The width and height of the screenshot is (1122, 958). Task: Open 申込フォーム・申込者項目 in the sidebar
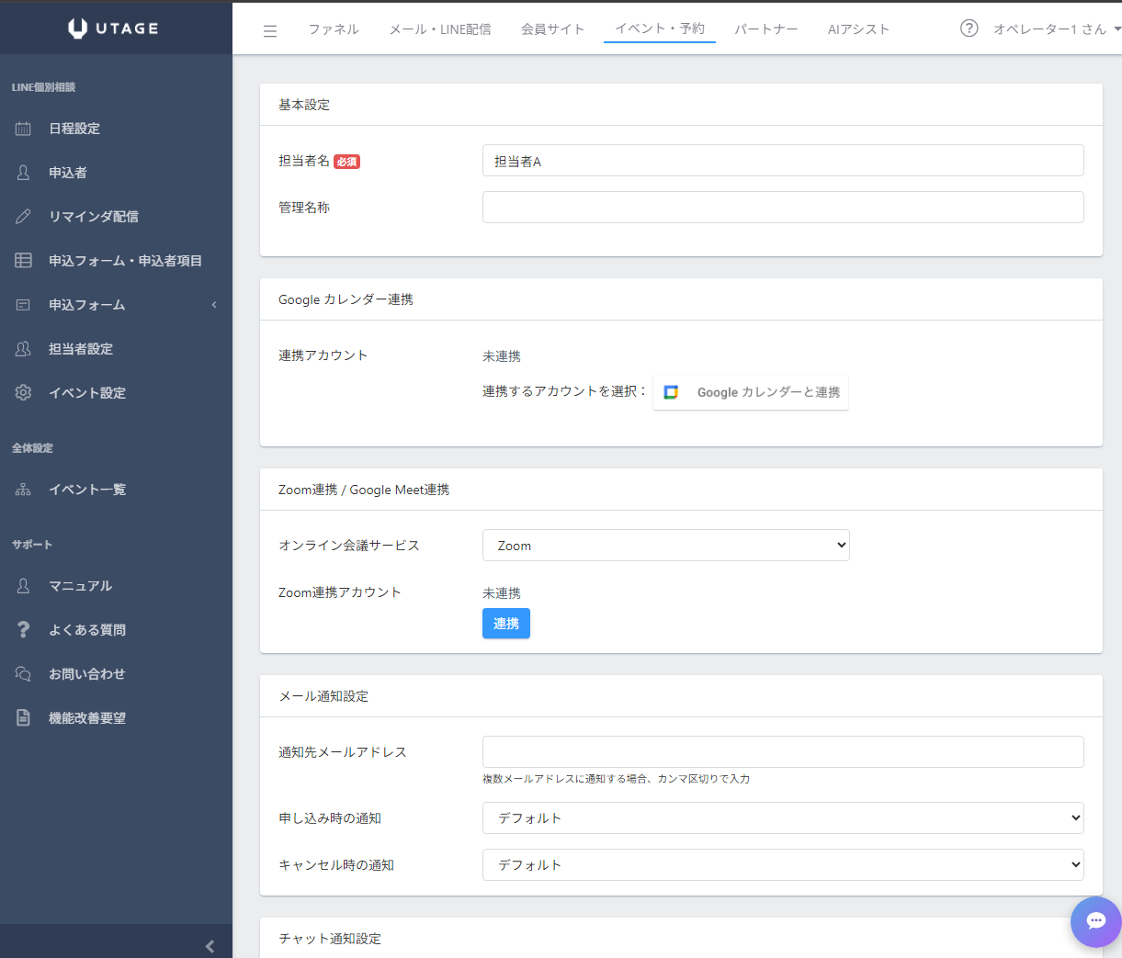pos(126,261)
